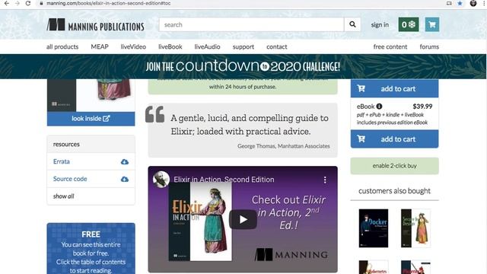487x274 pixels.
Task: Click the browser back arrow
Action: tap(7, 3)
